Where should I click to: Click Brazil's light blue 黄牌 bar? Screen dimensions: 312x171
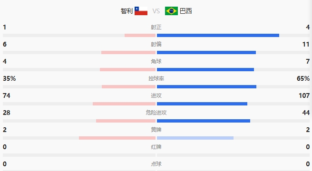195,138
